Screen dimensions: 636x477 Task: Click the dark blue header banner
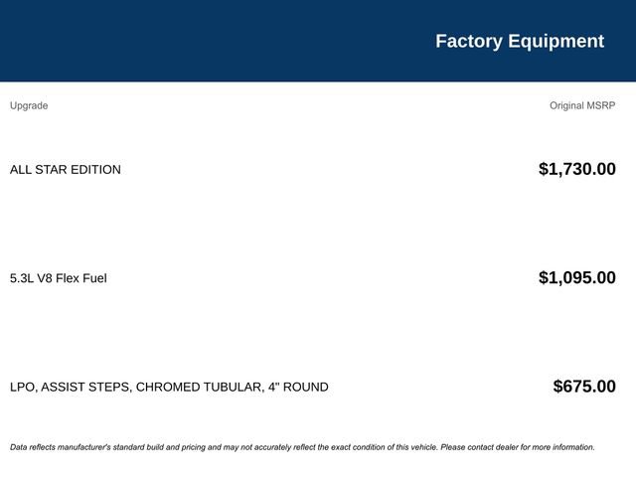[x=318, y=41]
